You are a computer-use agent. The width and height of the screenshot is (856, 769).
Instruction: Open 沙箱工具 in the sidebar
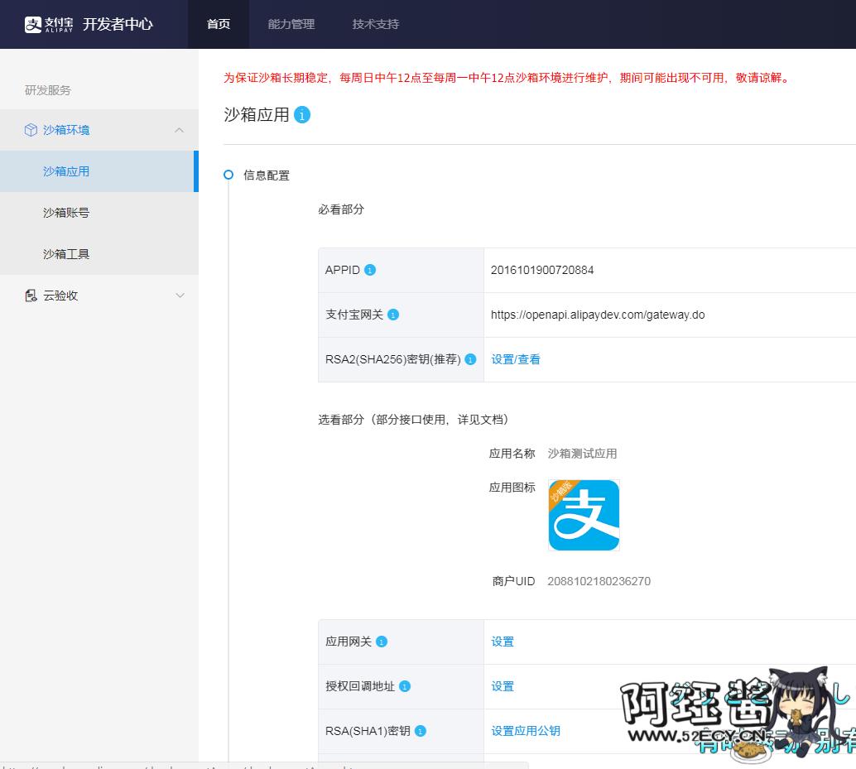click(99, 254)
